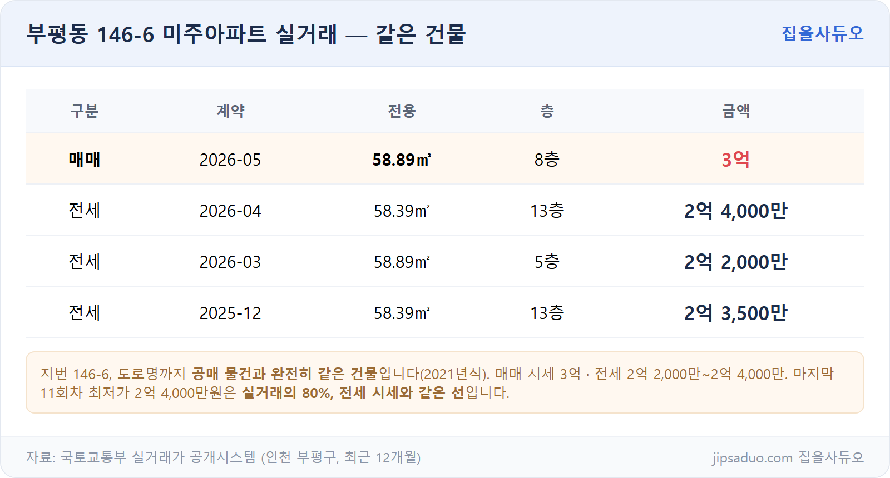Click the 계약 column header
Image resolution: width=890 pixels, height=478 pixels.
[230, 111]
